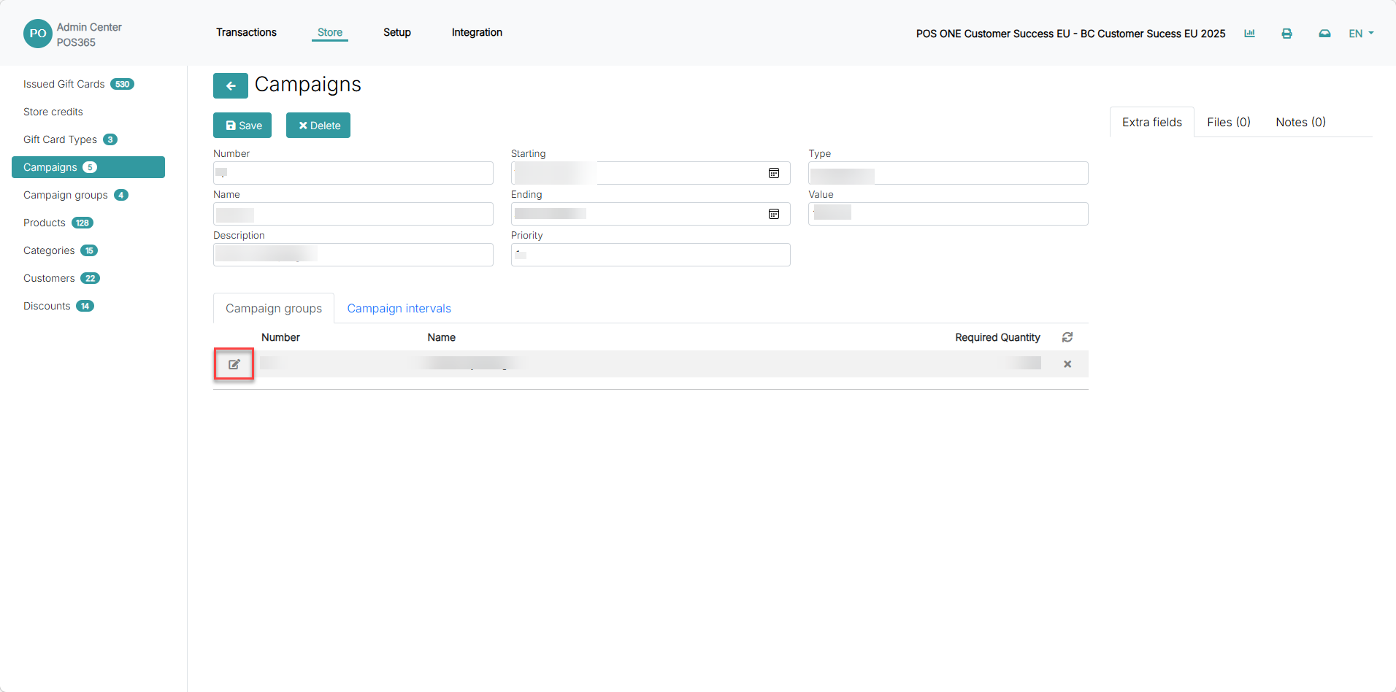Click into the Value input field
Viewport: 1396px width, 692px height.
pos(948,214)
